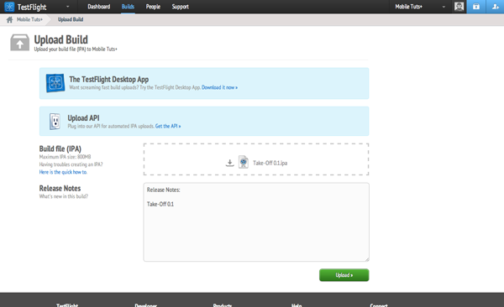This screenshot has height=307, width=504.
Task: Click the Upload API outlet icon
Action: click(x=55, y=122)
